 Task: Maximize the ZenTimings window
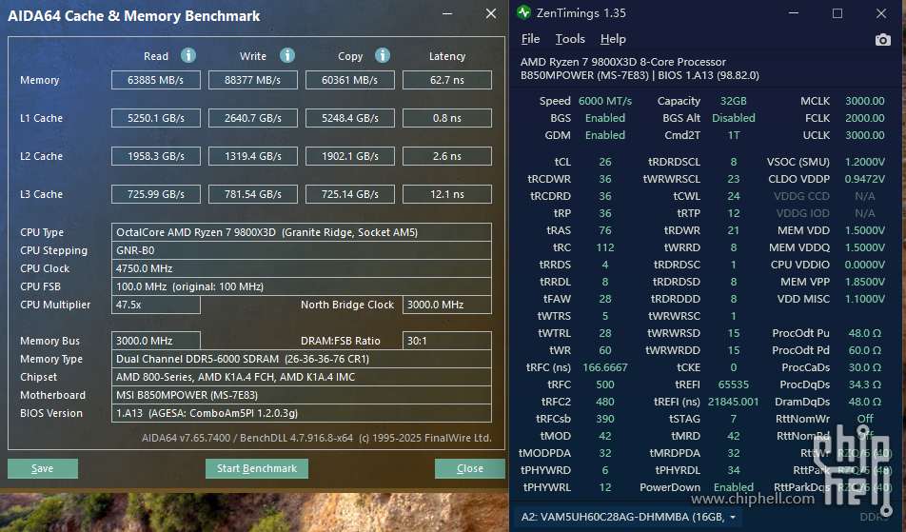click(x=837, y=13)
